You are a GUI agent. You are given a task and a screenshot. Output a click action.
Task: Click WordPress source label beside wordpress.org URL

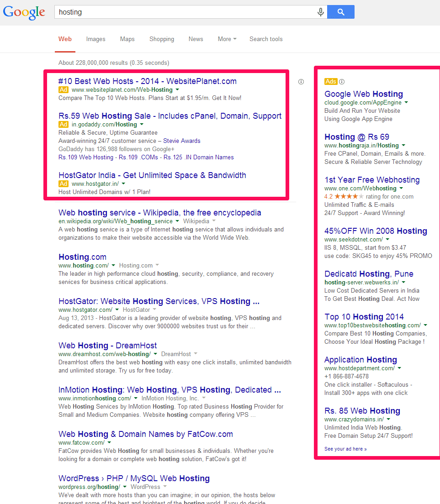coord(145,487)
